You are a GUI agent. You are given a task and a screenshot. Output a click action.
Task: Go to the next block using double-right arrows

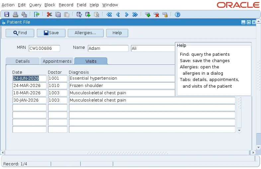point(135,15)
